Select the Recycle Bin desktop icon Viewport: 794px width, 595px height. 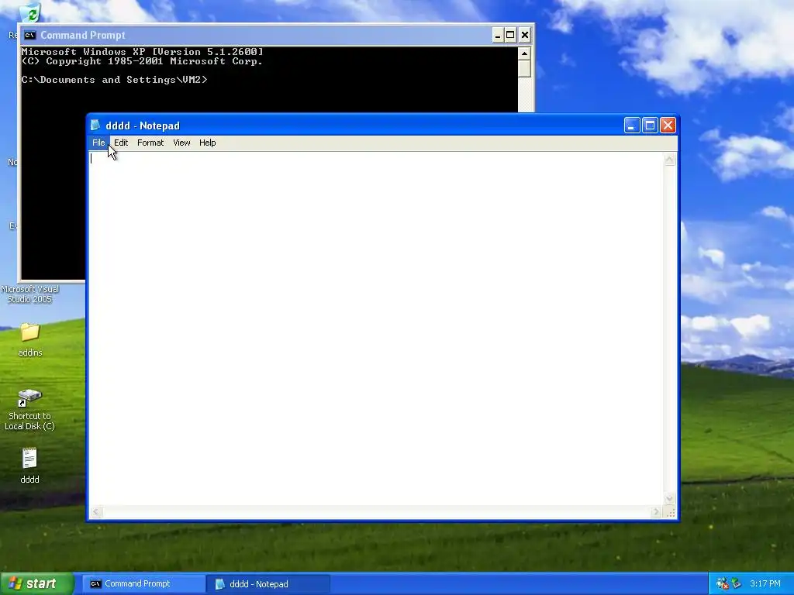(x=29, y=12)
